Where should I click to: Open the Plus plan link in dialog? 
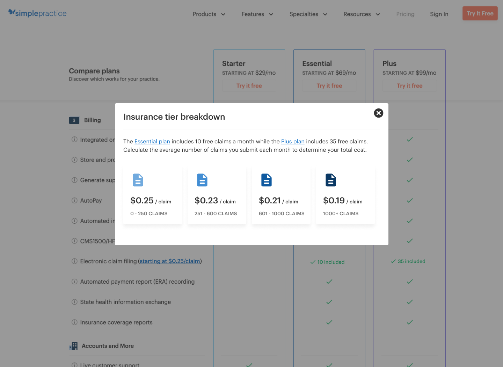(x=293, y=141)
